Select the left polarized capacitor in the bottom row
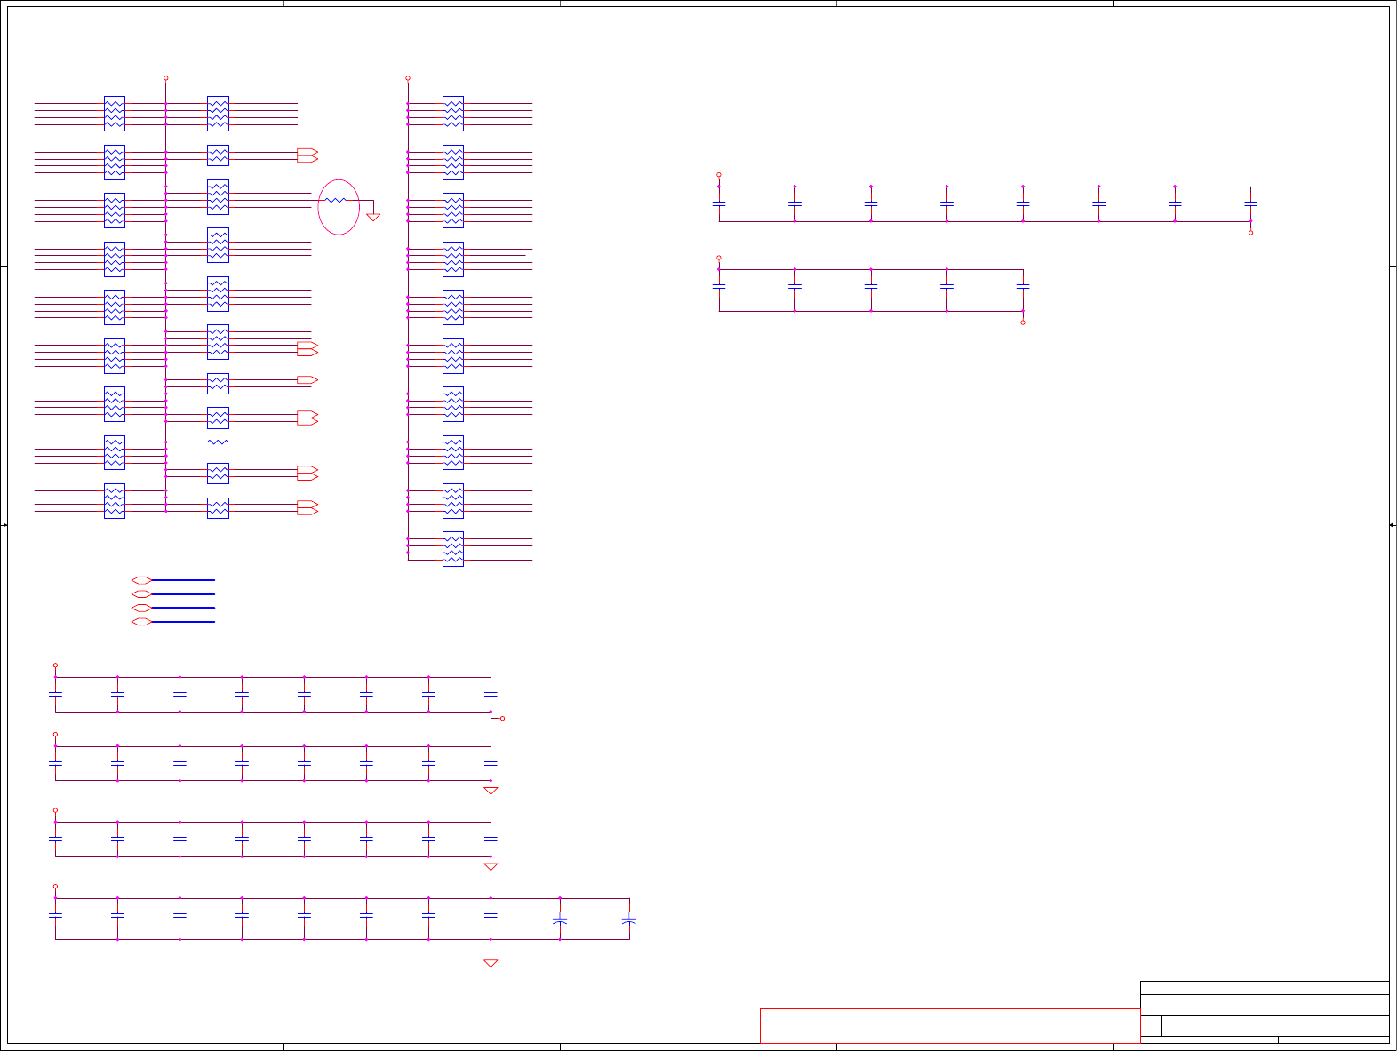 [560, 921]
